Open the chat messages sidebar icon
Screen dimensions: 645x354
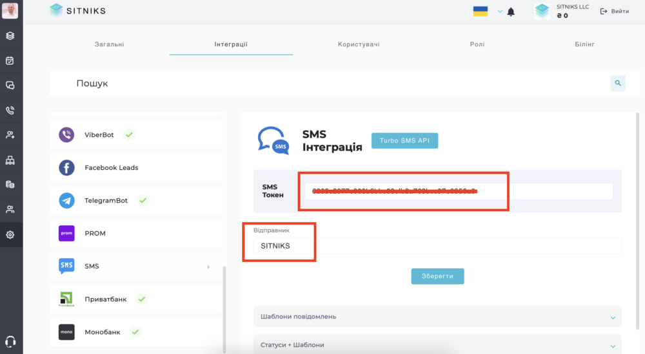pyautogui.click(x=10, y=85)
